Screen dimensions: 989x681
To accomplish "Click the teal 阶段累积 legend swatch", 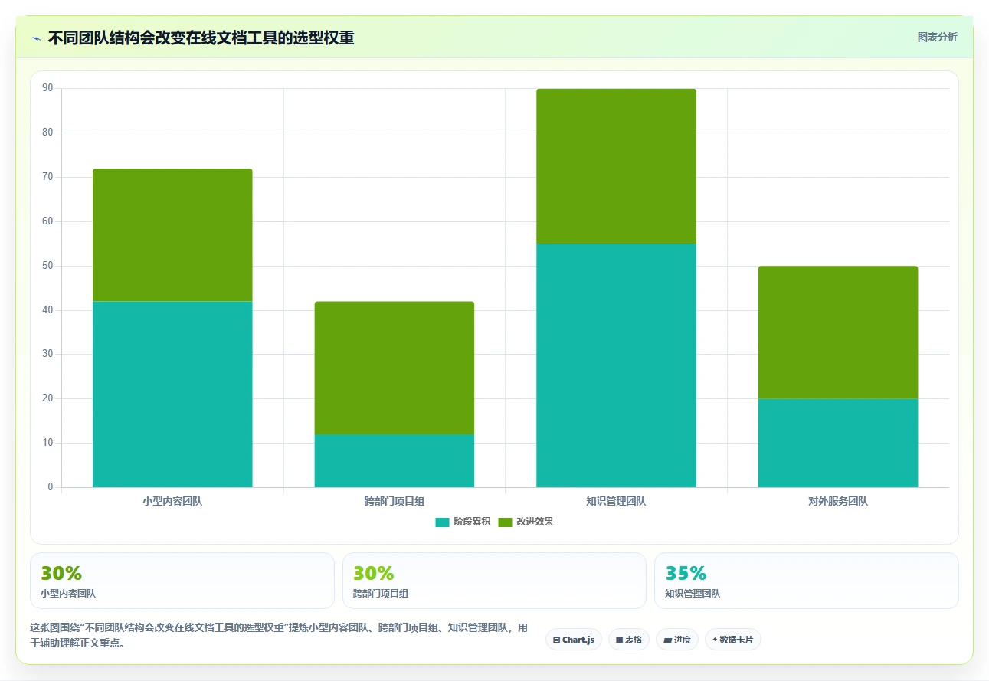I will (x=442, y=522).
